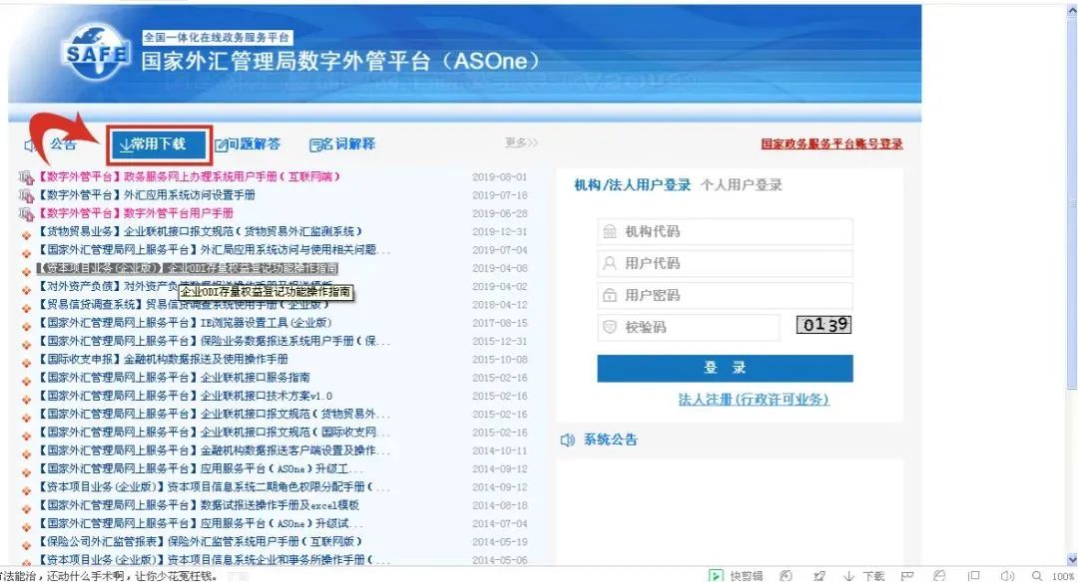Click the 校验码 input field

pos(689,327)
